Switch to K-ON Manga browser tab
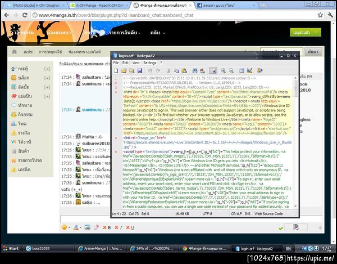The image size is (337, 264). pyautogui.click(x=99, y=5)
